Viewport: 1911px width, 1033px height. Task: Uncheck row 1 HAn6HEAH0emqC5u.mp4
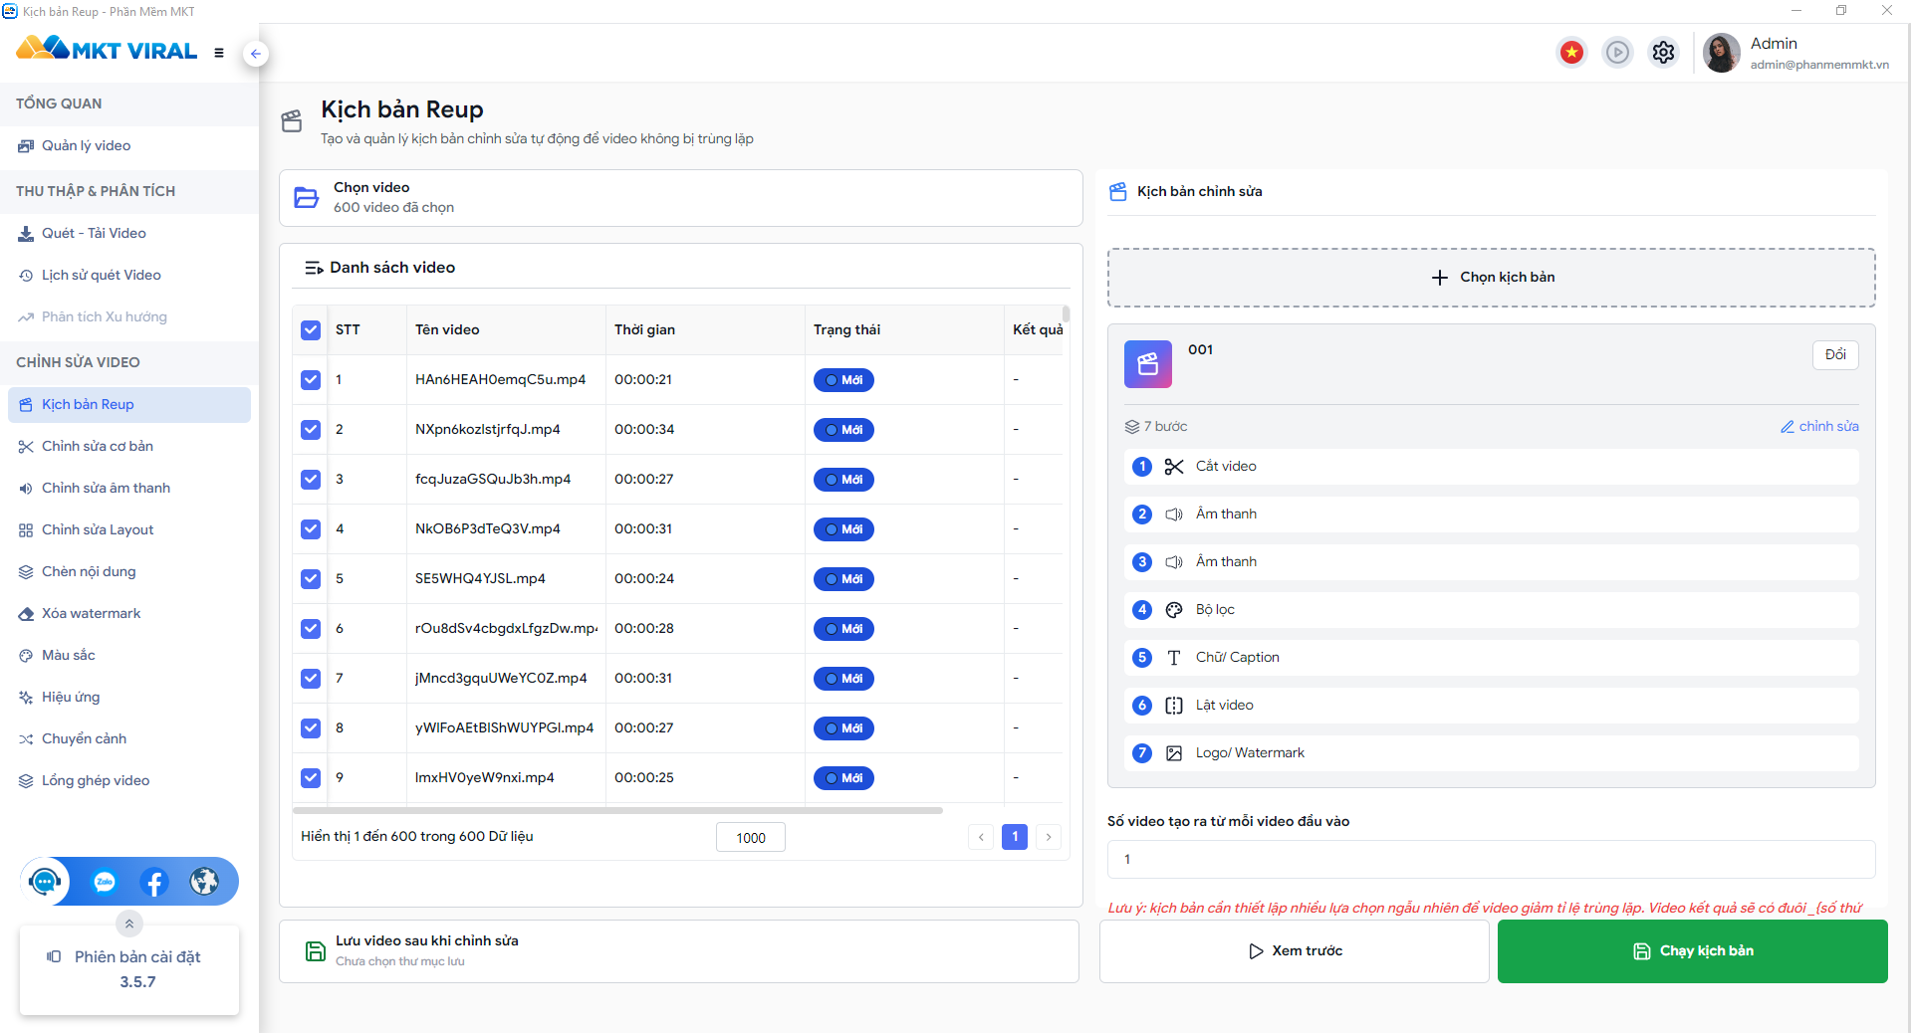pyautogui.click(x=311, y=380)
